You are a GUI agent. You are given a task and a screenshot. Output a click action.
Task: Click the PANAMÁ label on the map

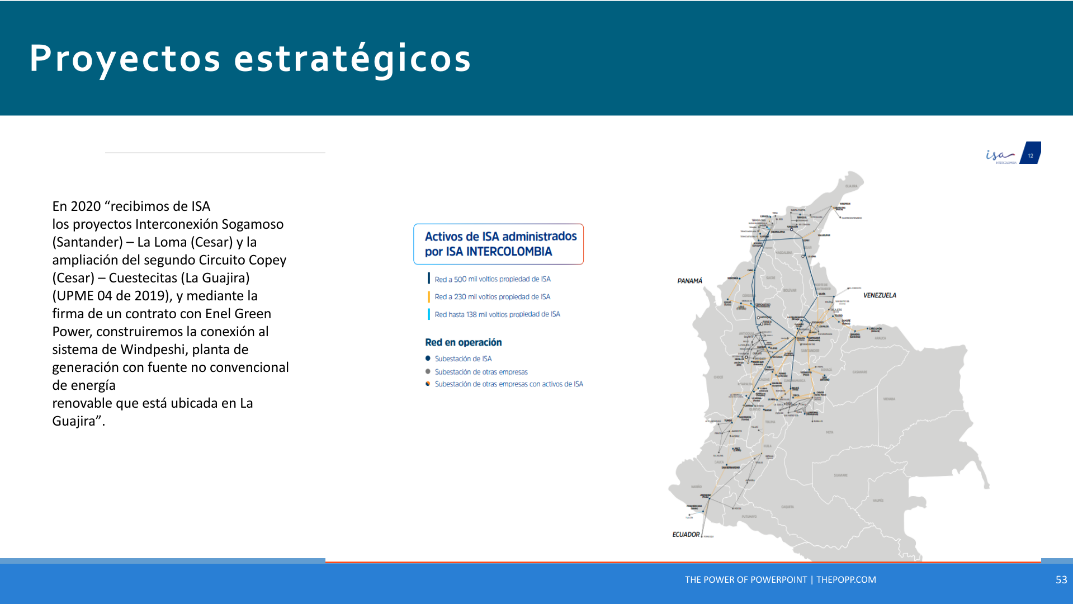pos(689,281)
